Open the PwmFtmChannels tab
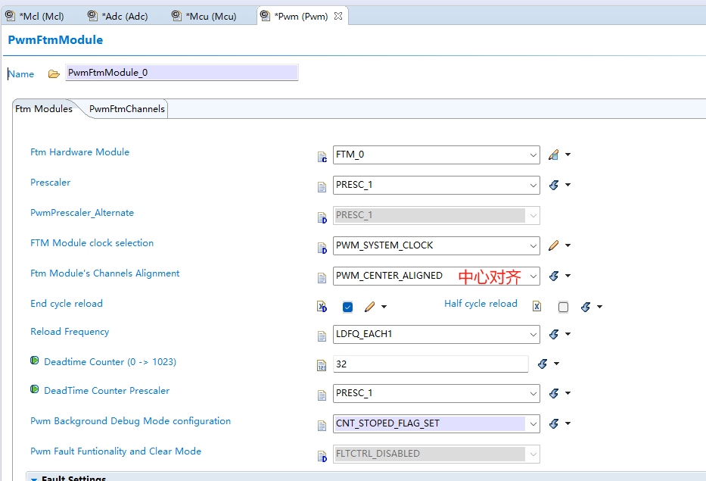This screenshot has width=706, height=481. click(127, 108)
